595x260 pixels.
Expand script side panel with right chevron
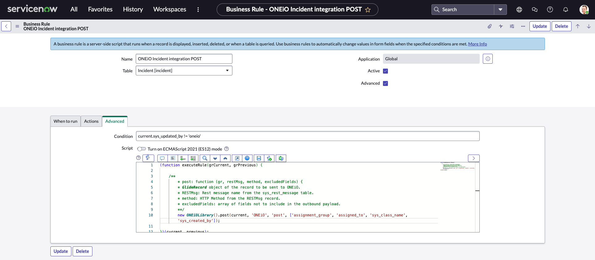point(474,158)
